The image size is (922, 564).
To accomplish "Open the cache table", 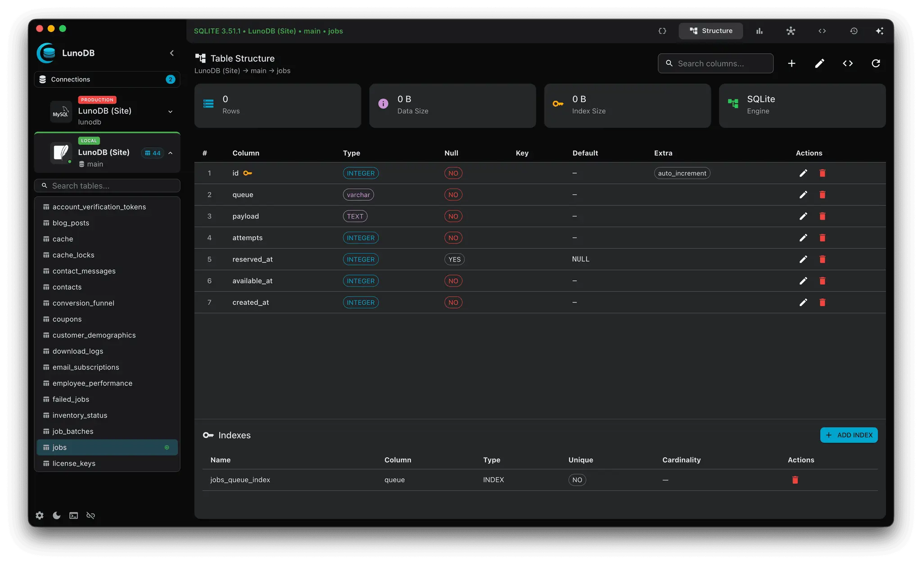I will pyautogui.click(x=107, y=239).
